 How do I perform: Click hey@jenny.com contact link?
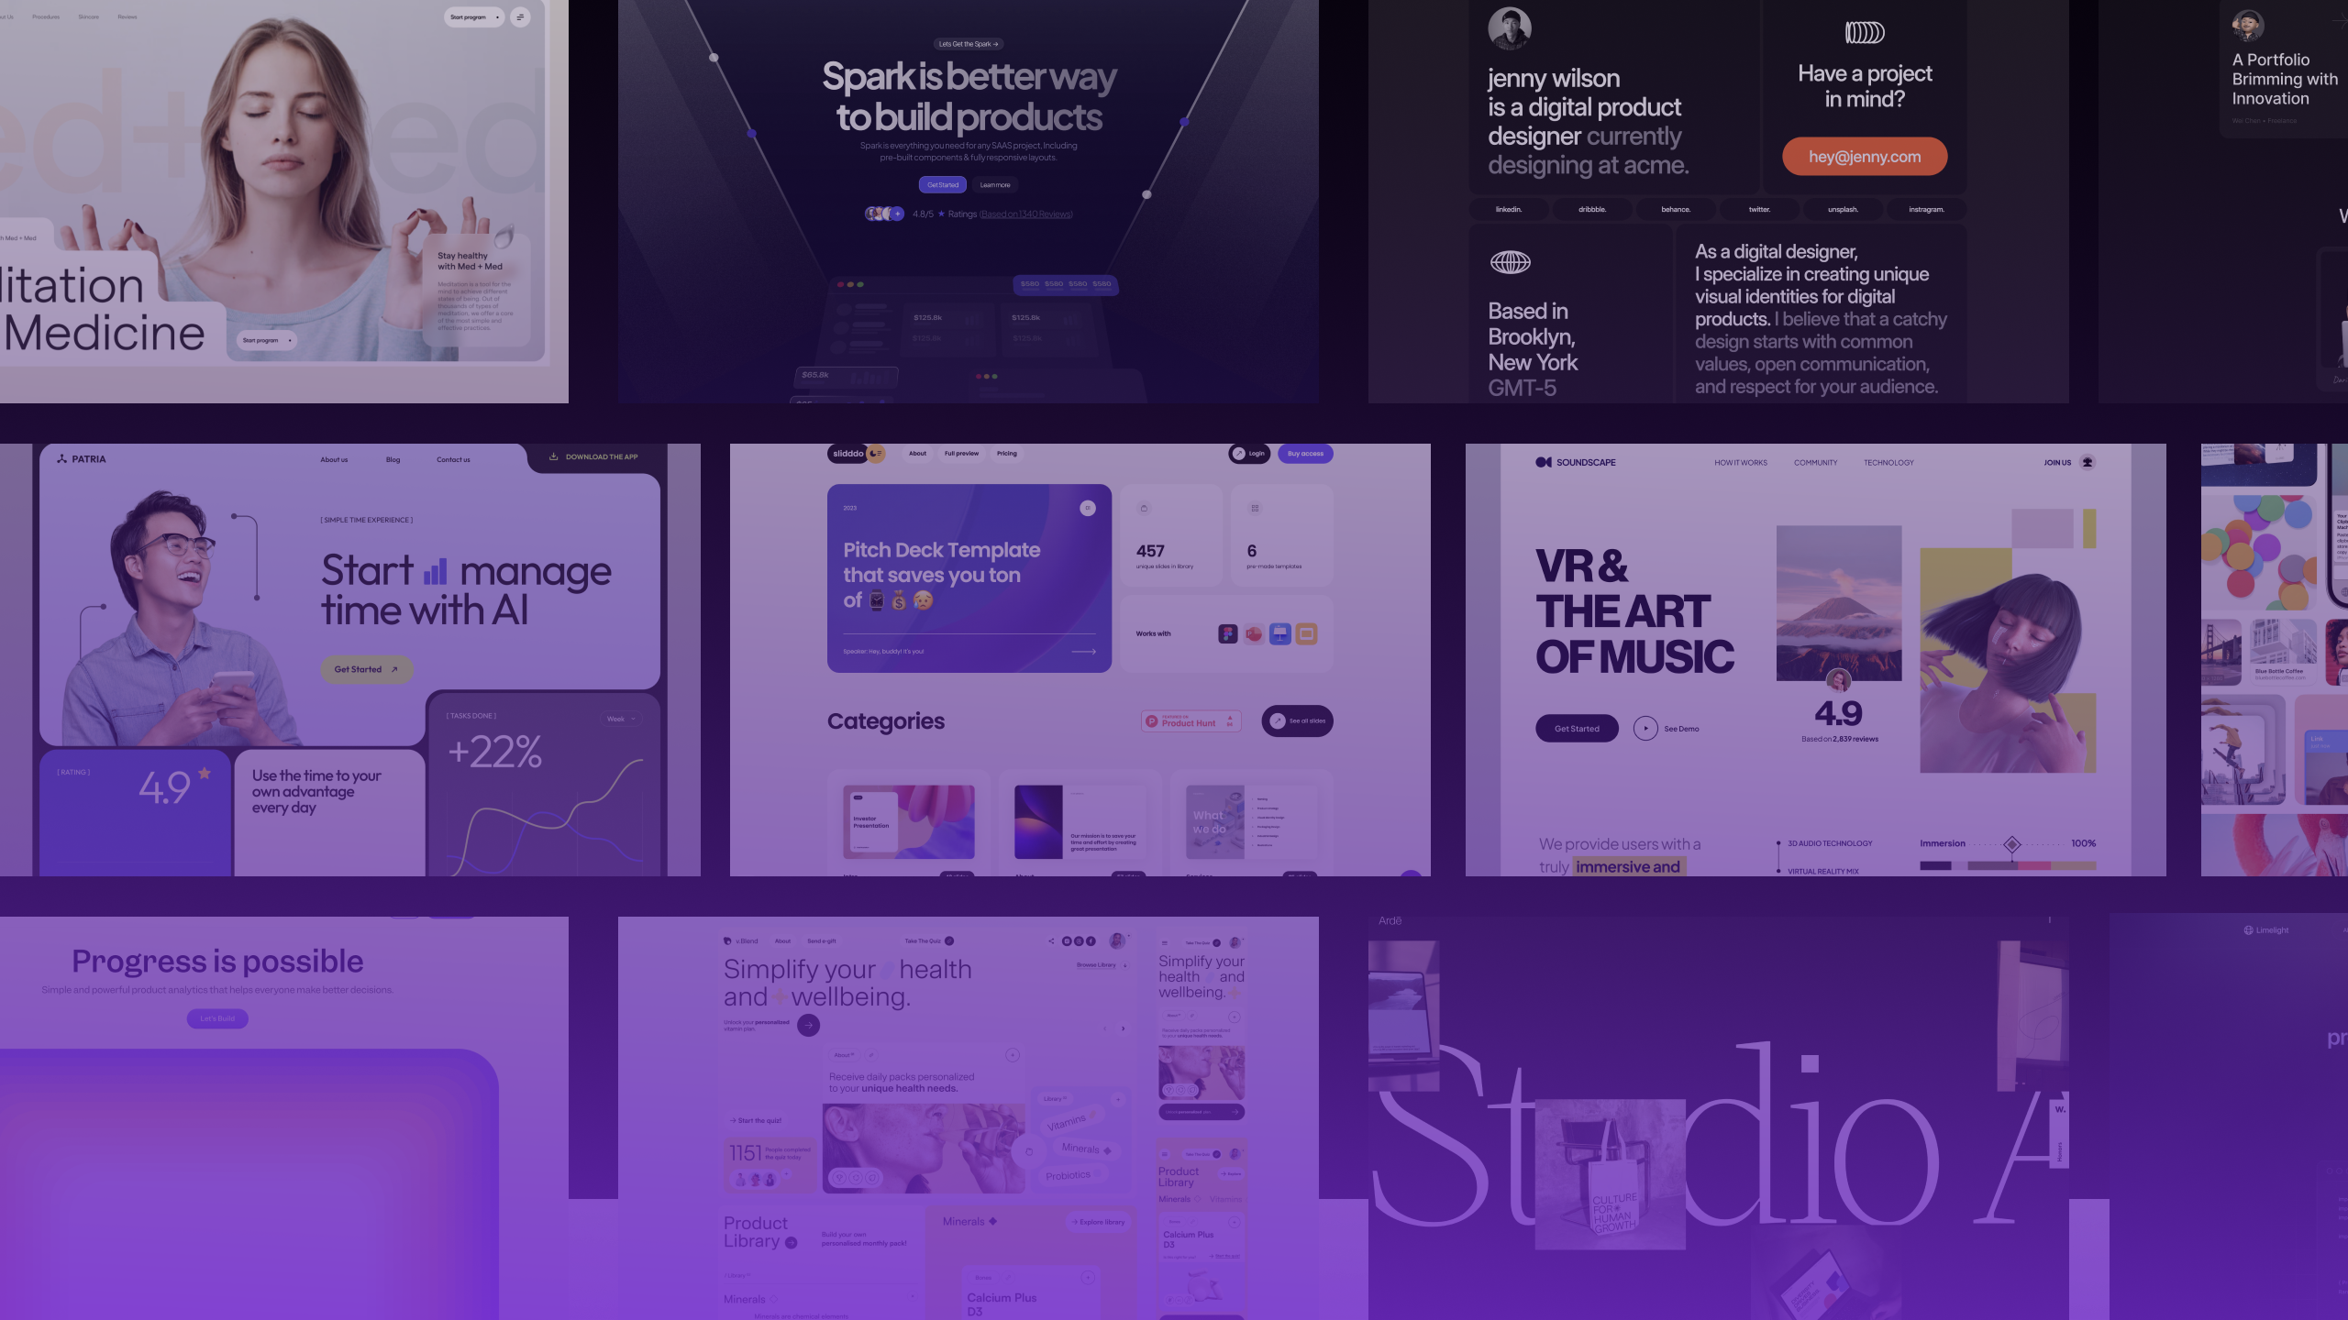point(1865,155)
